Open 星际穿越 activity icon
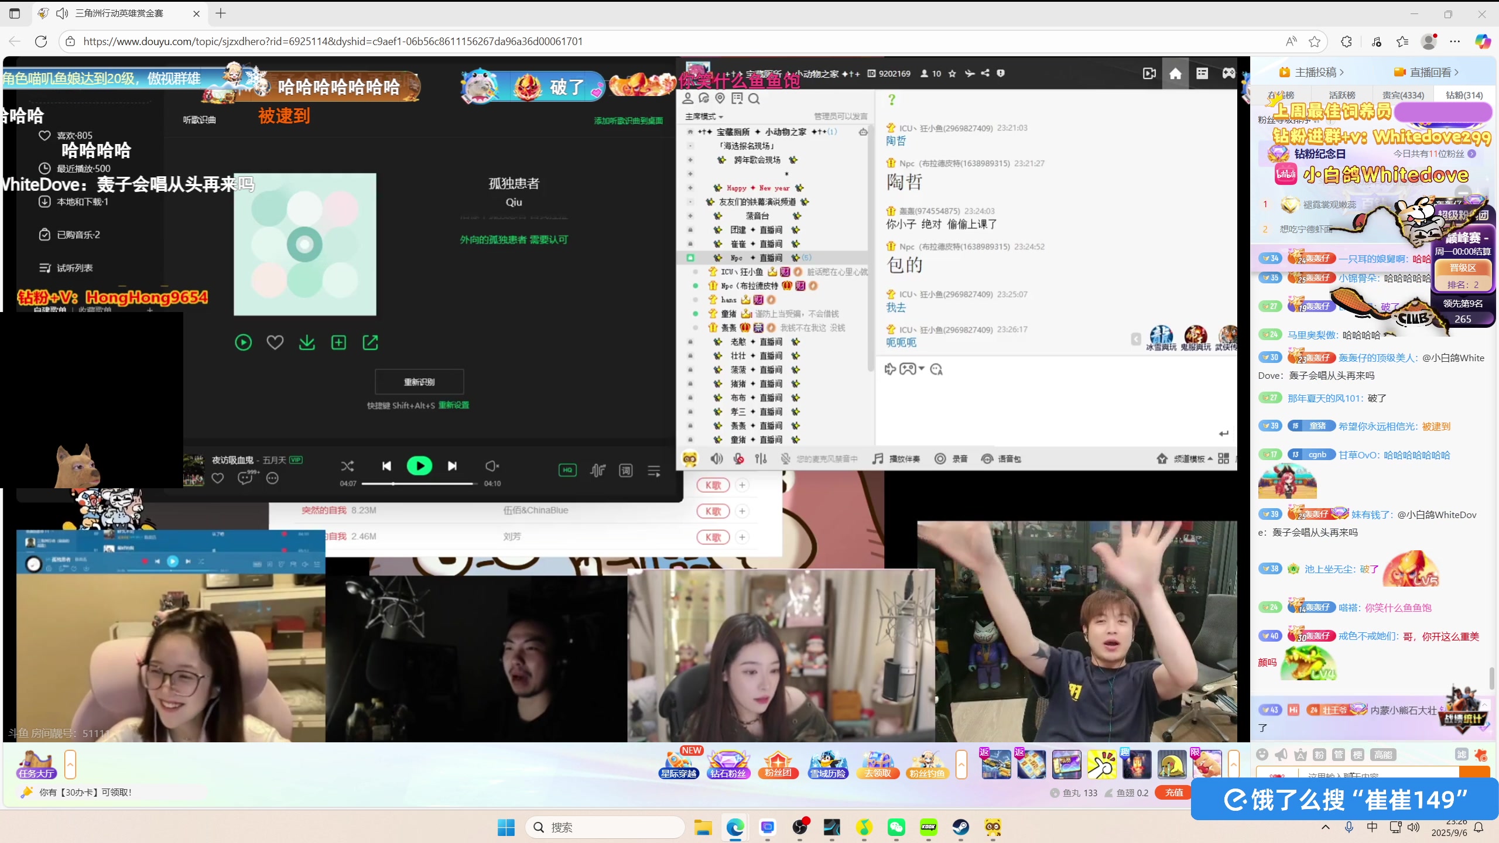The height and width of the screenshot is (843, 1499). (x=679, y=764)
